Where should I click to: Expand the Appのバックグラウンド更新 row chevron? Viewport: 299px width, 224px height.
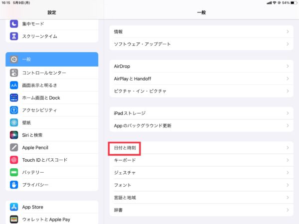coord(288,125)
